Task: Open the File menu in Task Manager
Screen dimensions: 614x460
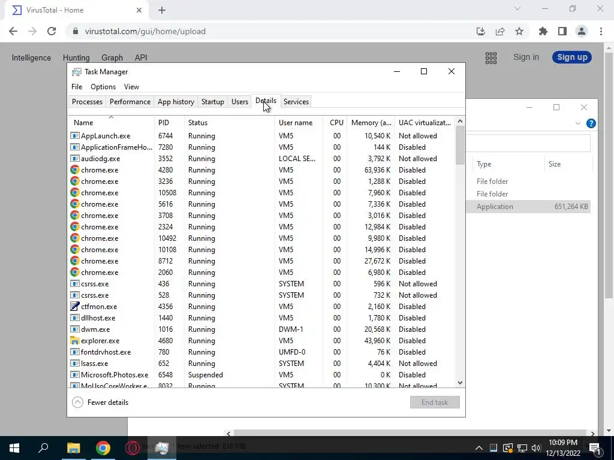Action: click(x=77, y=87)
